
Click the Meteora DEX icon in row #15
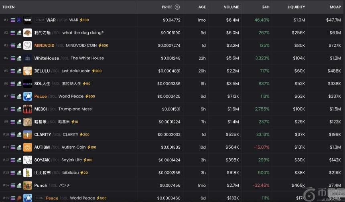point(19,198)
